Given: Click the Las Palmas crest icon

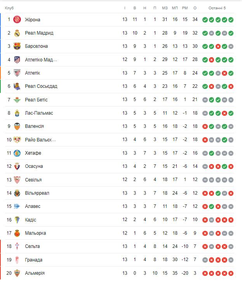Looking at the screenshot, I should pos(17,113).
